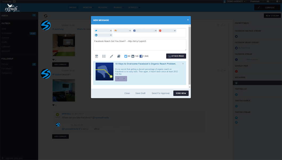Click the Send Now button
This screenshot has width=282, height=160.
(181, 93)
